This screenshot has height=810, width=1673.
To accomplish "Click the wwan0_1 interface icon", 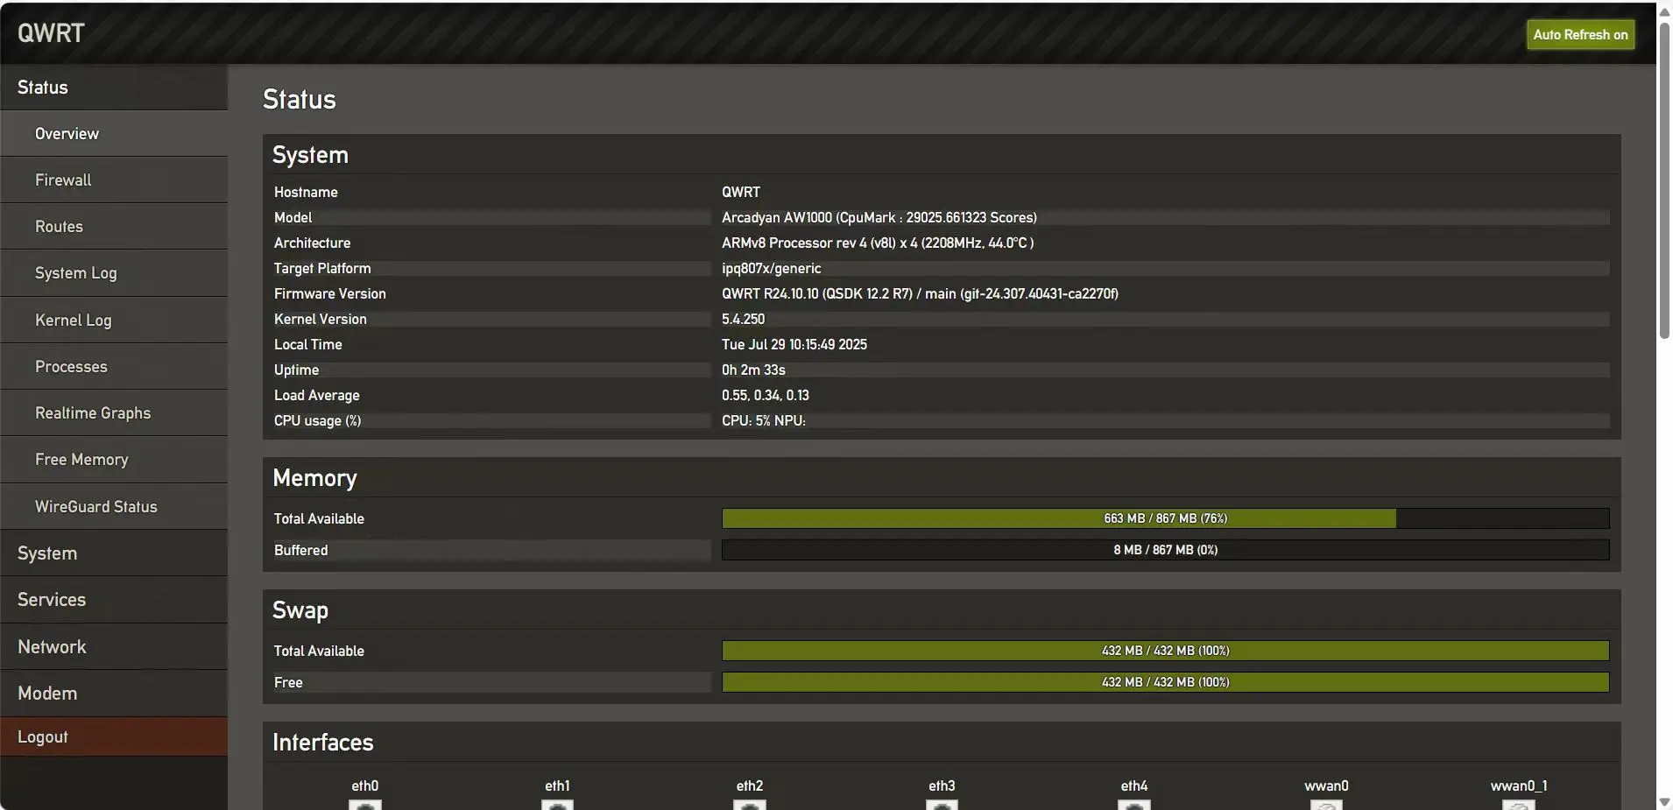I will (x=1519, y=804).
